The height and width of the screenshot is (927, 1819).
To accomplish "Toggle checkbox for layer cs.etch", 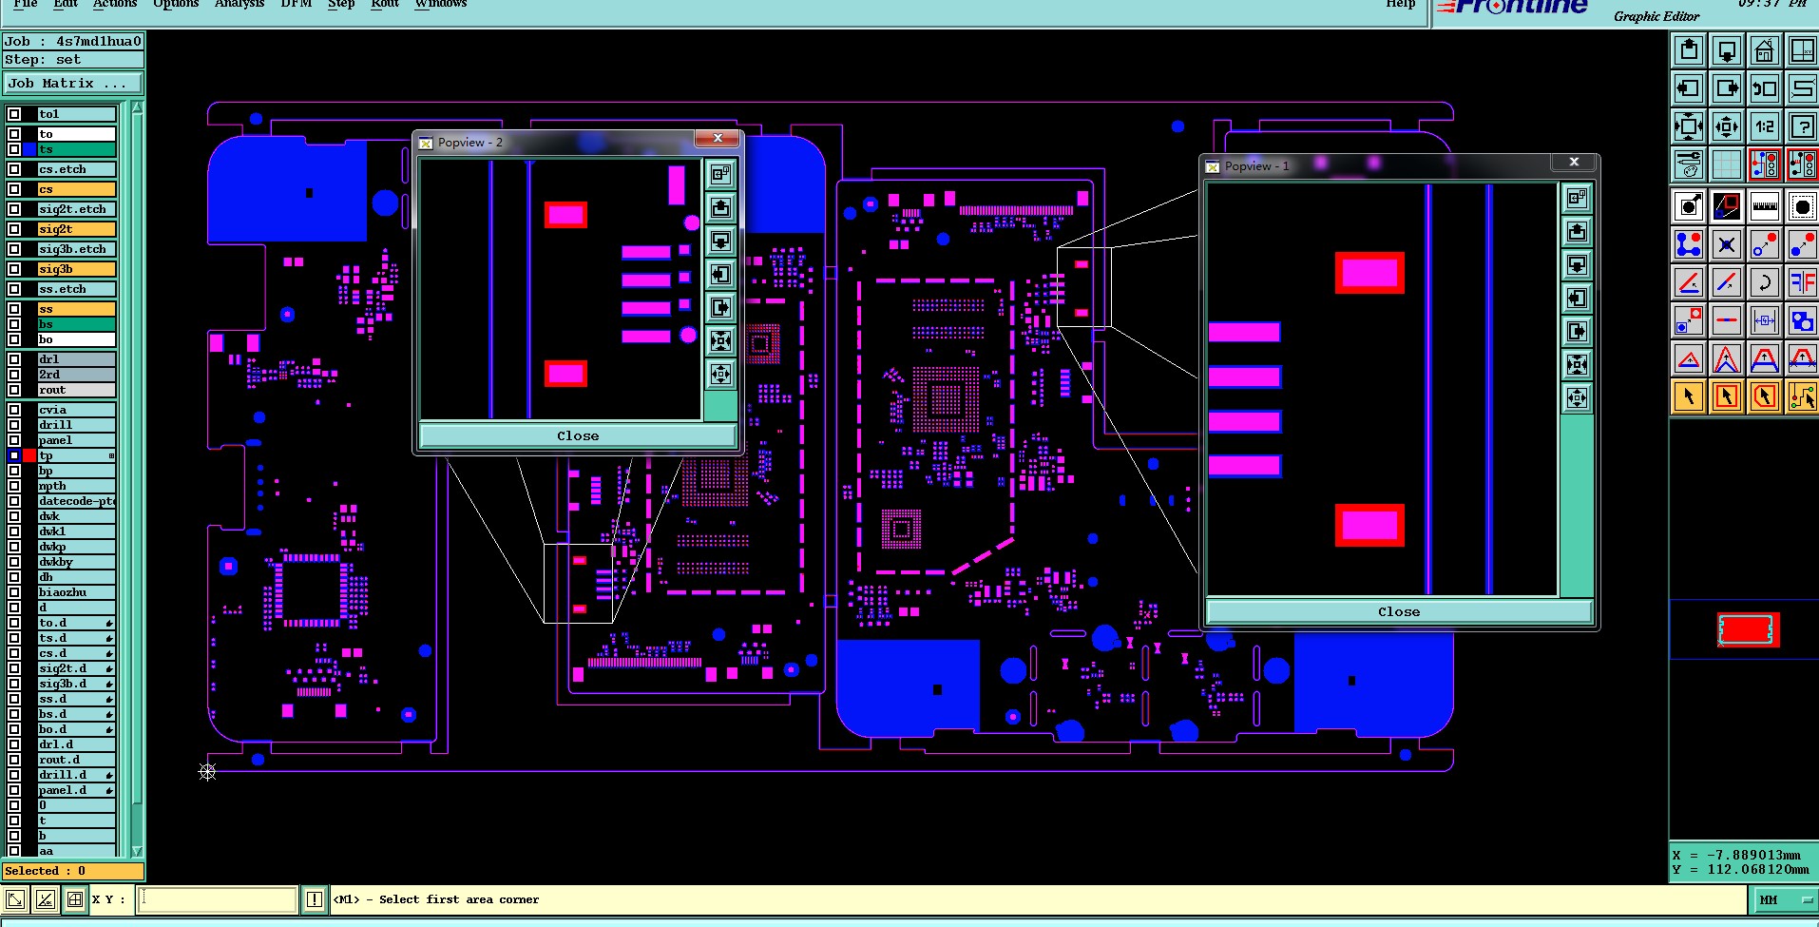I will coord(14,169).
